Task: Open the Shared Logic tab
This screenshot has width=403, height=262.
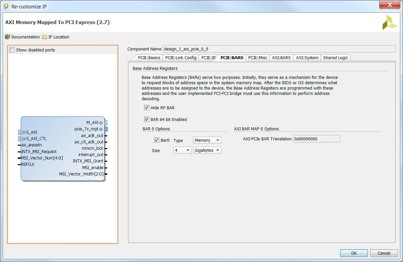Action: coord(335,57)
